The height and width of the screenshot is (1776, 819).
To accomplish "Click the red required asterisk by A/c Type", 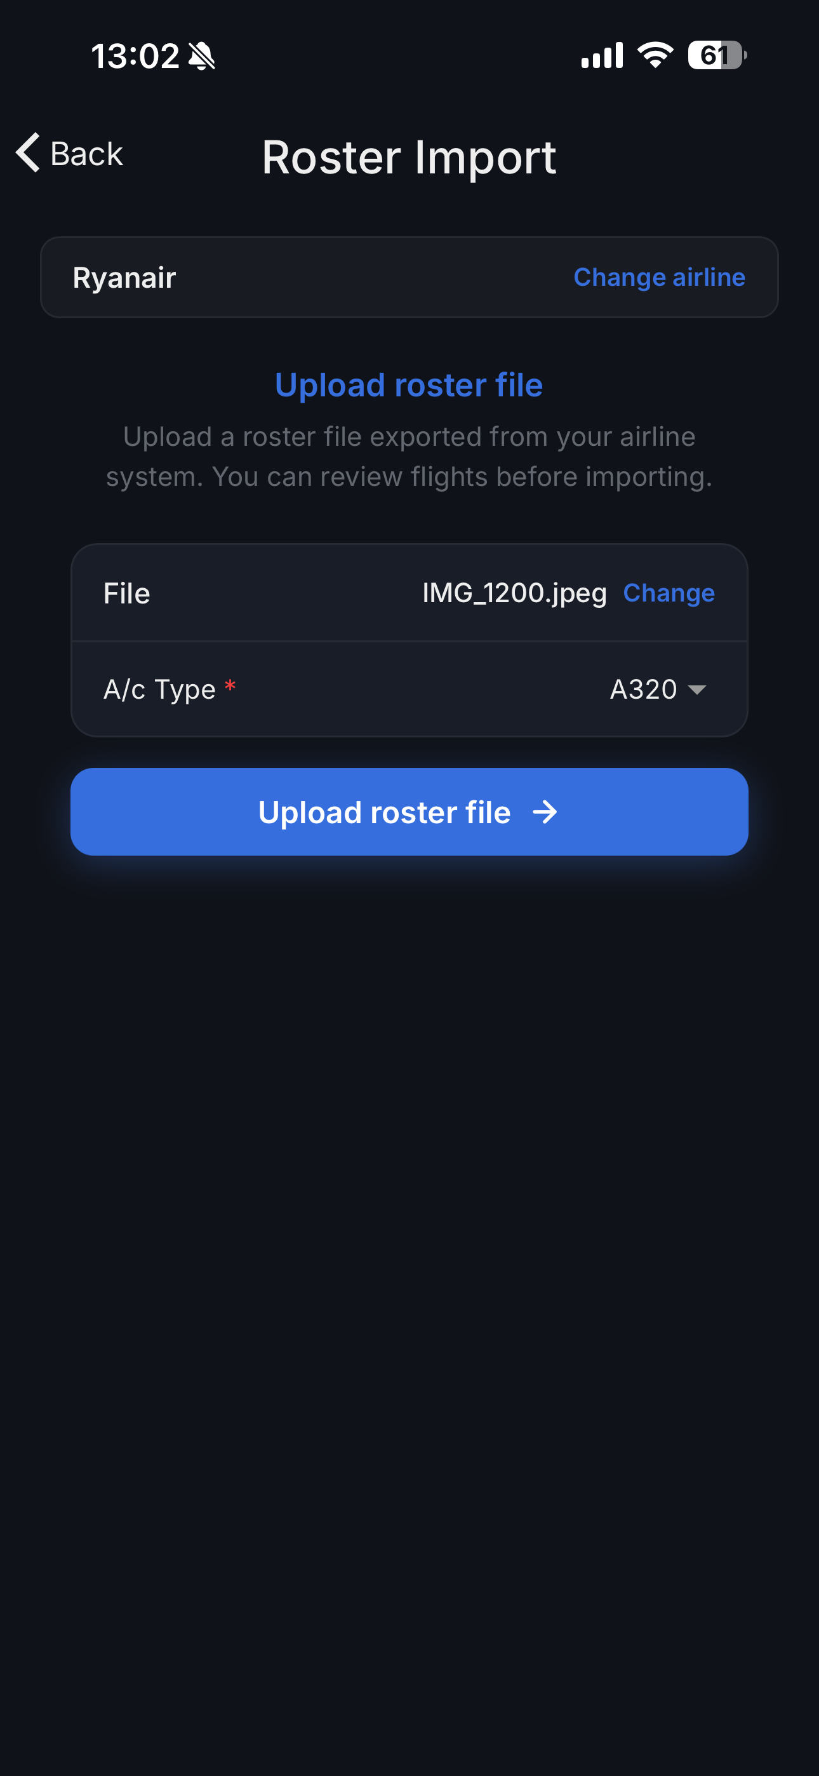I will click(x=230, y=686).
